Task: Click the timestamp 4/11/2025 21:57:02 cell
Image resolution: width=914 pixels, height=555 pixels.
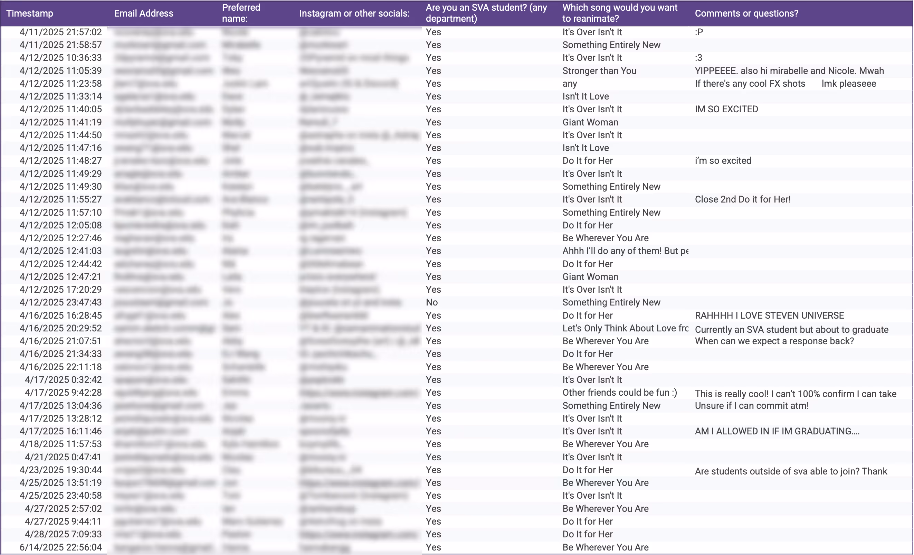Action: pyautogui.click(x=60, y=32)
